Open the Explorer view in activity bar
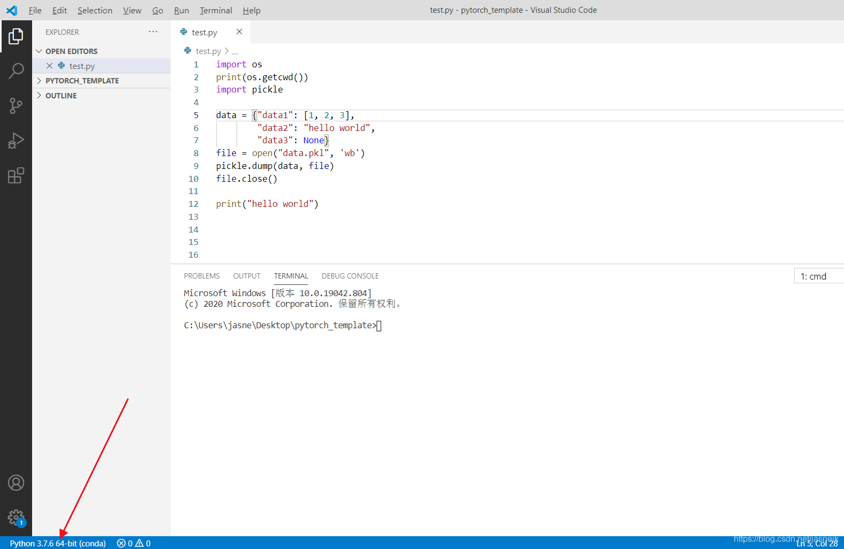 tap(16, 36)
